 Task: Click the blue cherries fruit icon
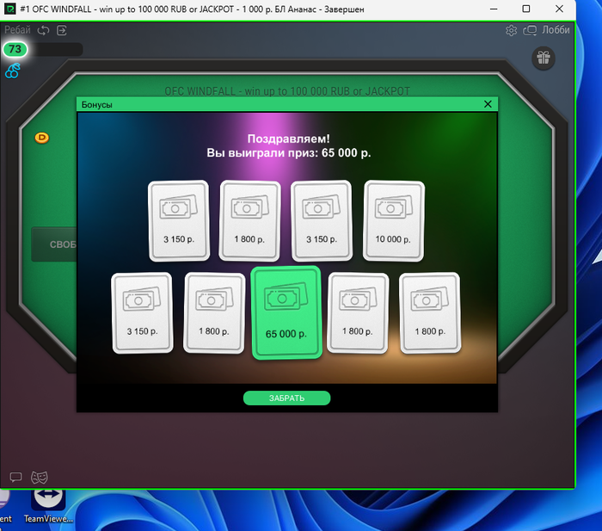[12, 71]
